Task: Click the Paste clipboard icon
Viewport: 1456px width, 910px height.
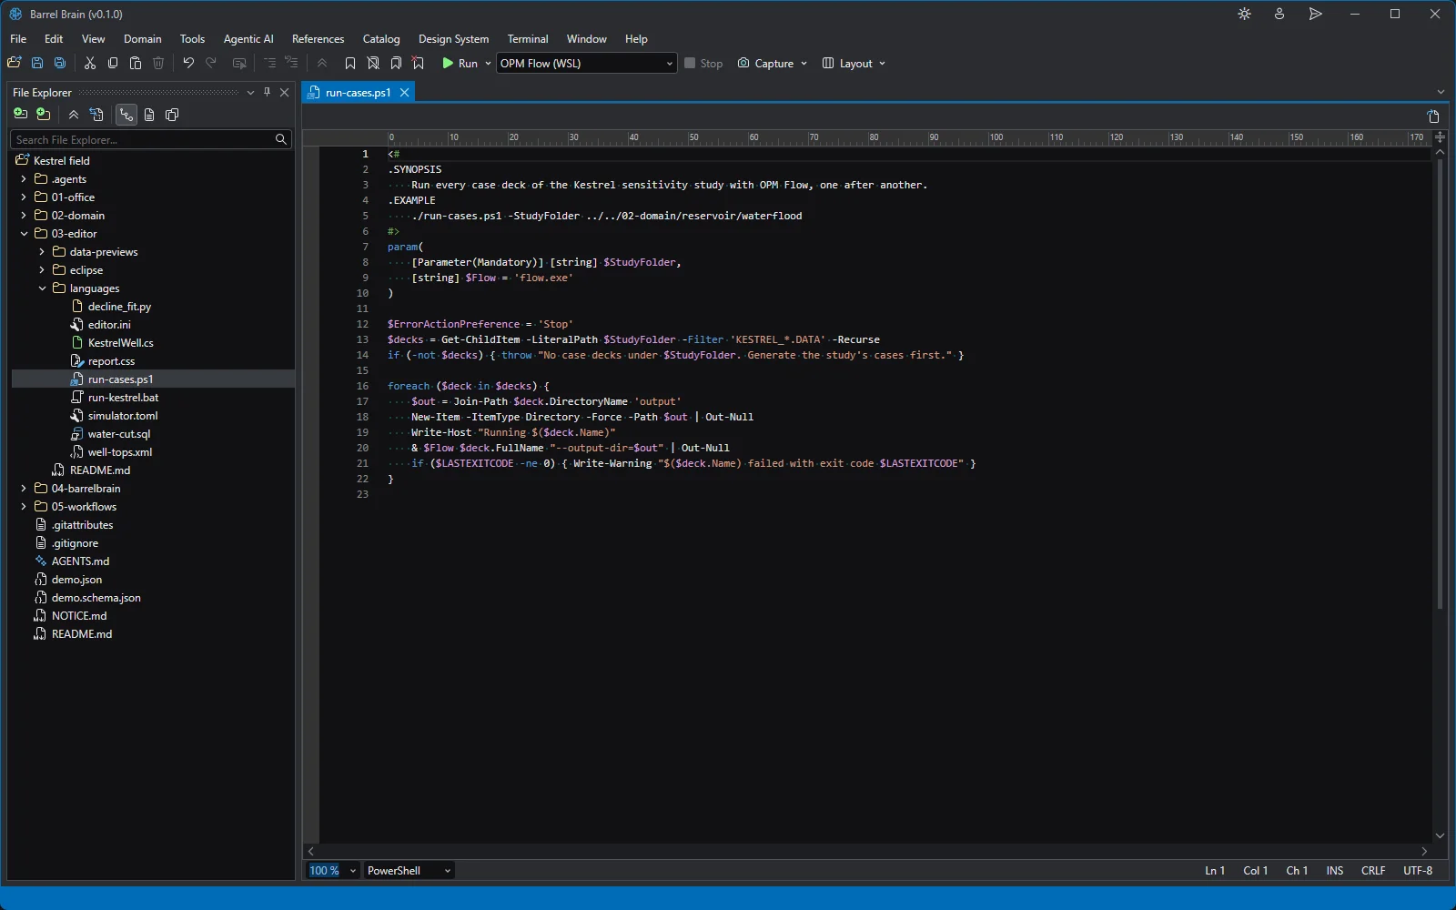Action: point(136,63)
